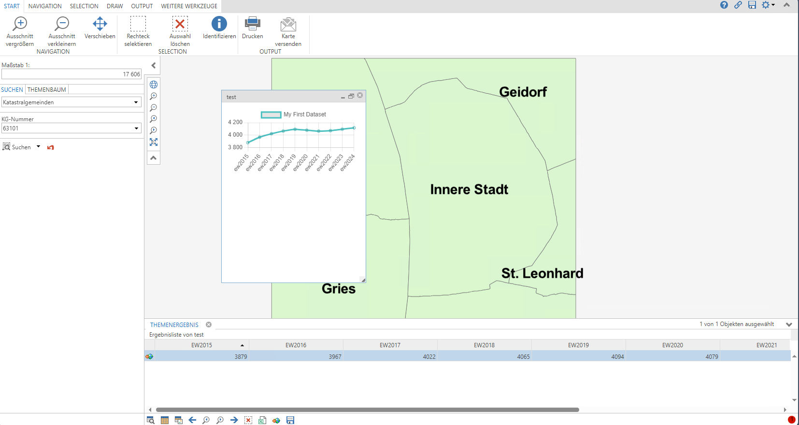Activate the Verschieben pan tool
799x425 pixels.
[x=100, y=24]
